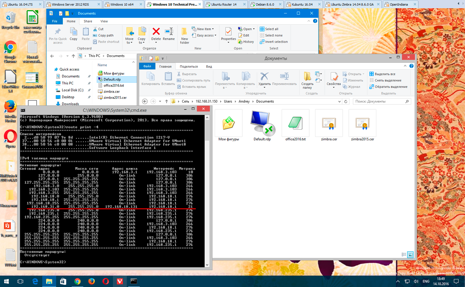This screenshot has height=287, width=465.
Task: Switch to details view toggle
Action: click(x=404, y=255)
